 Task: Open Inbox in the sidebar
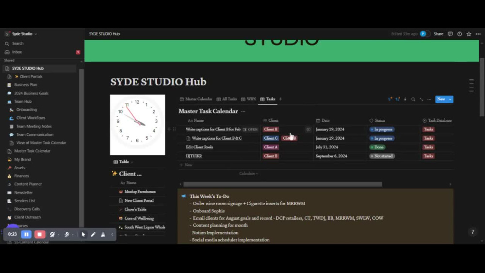17,52
